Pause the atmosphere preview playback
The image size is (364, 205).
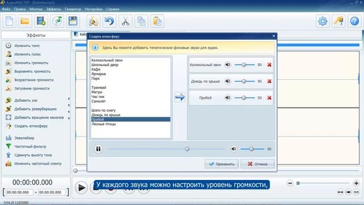[98, 149]
